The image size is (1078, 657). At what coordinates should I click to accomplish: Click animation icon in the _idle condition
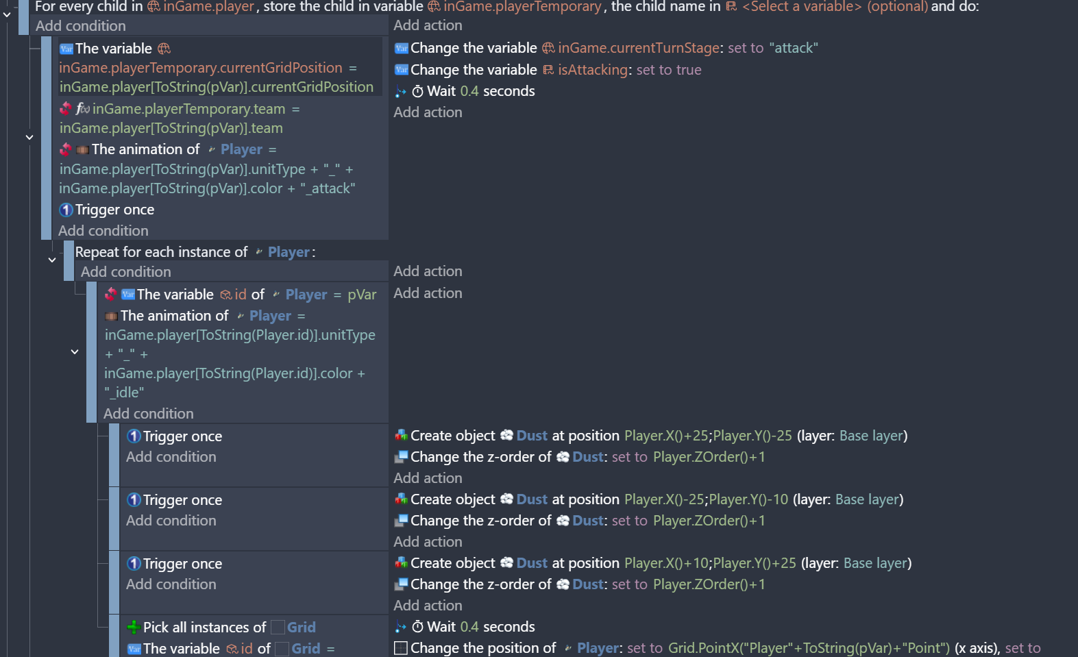pyautogui.click(x=111, y=316)
